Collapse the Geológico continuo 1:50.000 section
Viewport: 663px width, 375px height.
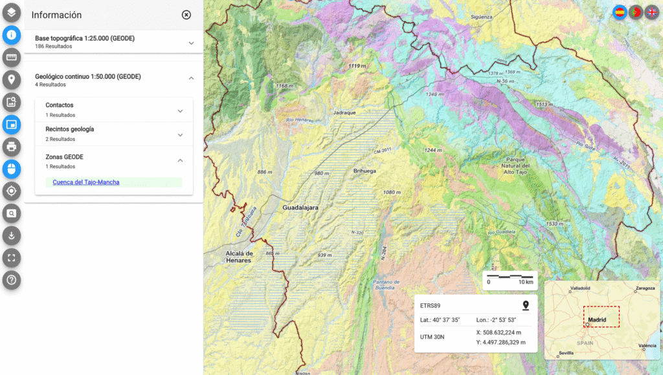[191, 78]
